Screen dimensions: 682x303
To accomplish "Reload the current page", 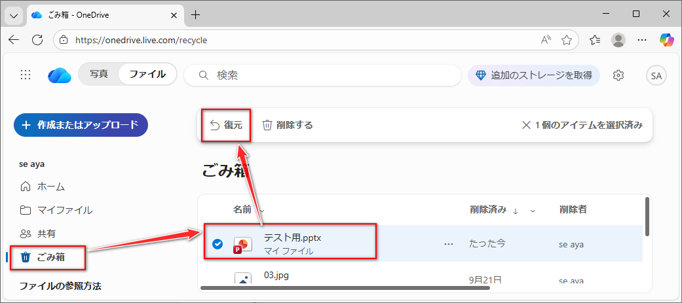I will [38, 41].
